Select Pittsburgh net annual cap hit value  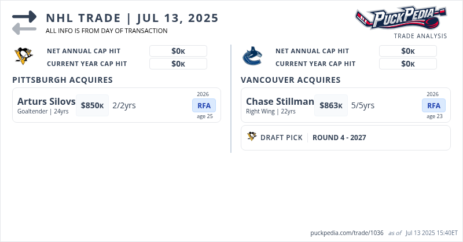pyautogui.click(x=178, y=51)
